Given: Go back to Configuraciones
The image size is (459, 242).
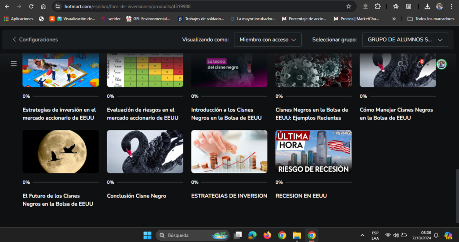Looking at the screenshot, I should (35, 39).
